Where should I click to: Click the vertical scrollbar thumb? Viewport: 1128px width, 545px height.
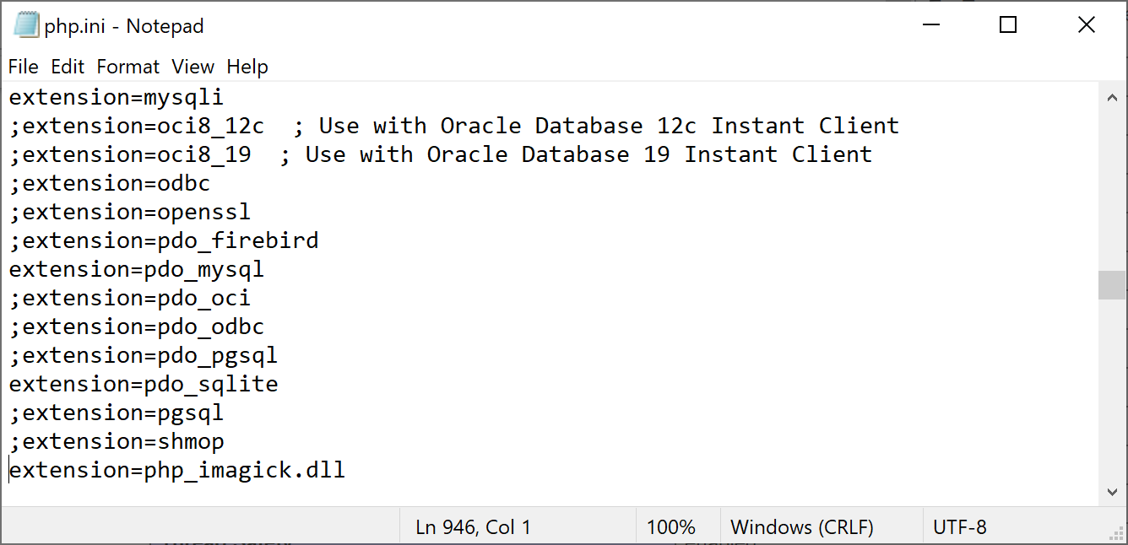[1112, 285]
